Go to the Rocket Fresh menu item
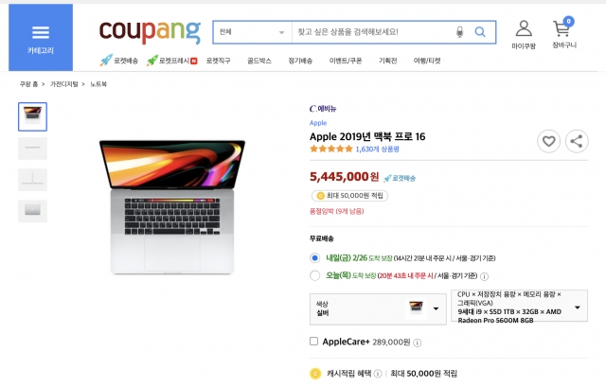The height and width of the screenshot is (387, 606). [172, 61]
